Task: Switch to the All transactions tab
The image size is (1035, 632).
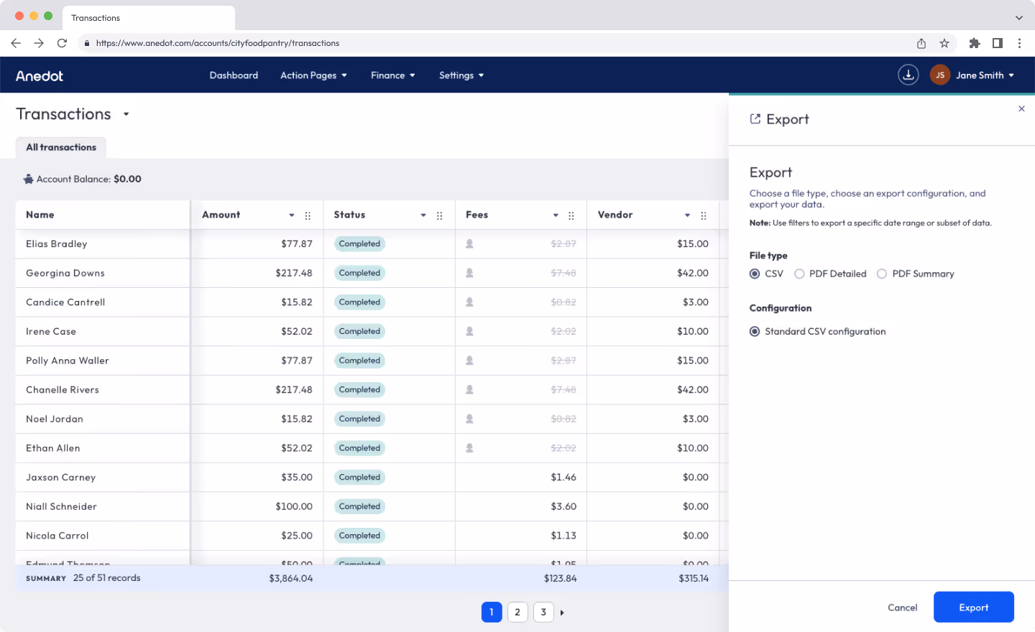Action: pos(60,147)
